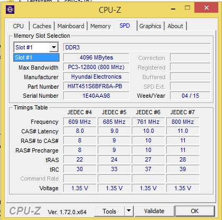Click the 4096 MBytes module size field
This screenshot has height=220, width=222.
point(96,57)
